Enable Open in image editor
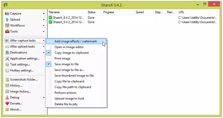Image resolution: width=223 pixels, height=118 pixels. (x=76, y=47)
